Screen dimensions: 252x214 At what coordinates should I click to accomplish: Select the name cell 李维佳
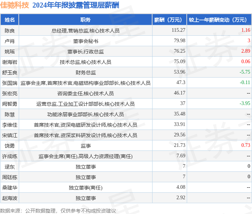point(10,125)
